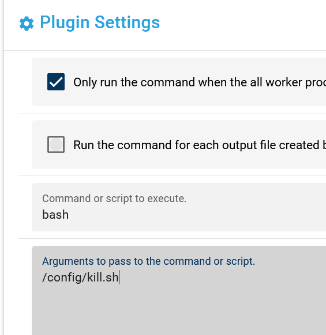Viewport: 326px width, 335px height.
Task: Click blank area right of 'bash' in field
Action: (193, 215)
